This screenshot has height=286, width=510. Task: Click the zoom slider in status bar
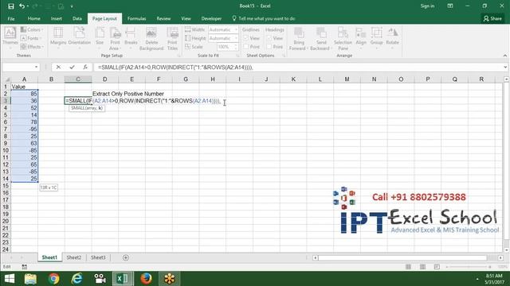tap(469, 267)
